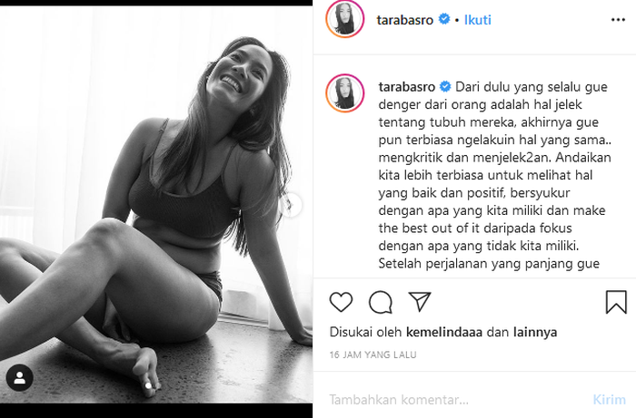The image size is (636, 418).
Task: Open the three-dot more options menu
Action: [618, 20]
